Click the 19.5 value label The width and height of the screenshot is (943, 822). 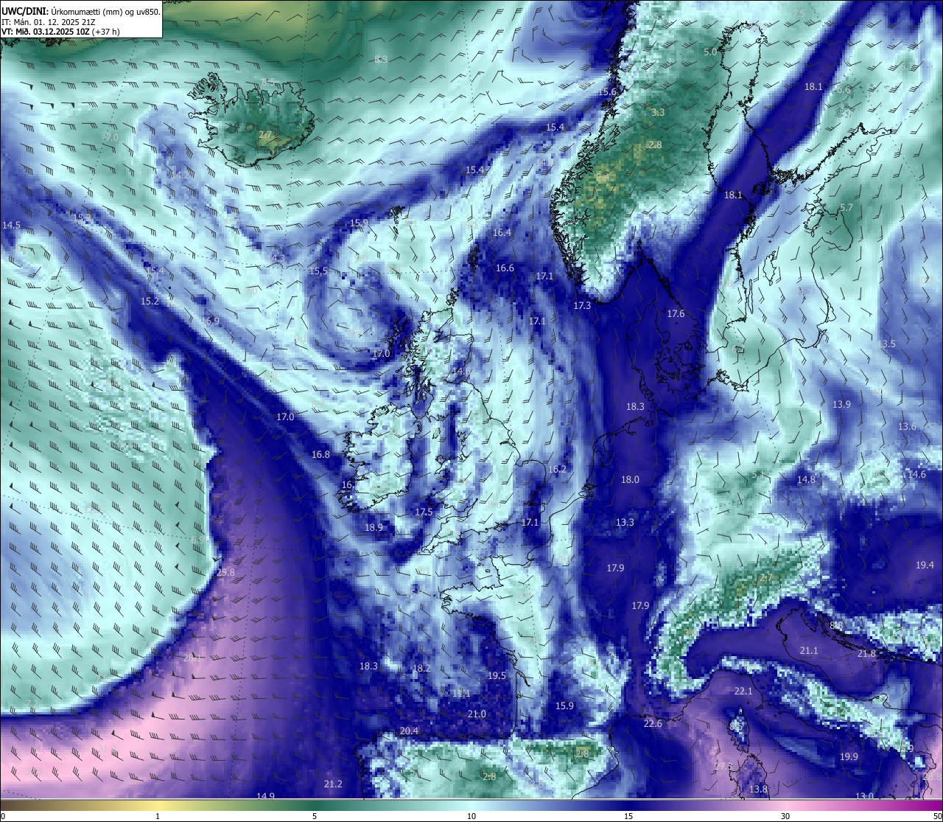coord(497,675)
